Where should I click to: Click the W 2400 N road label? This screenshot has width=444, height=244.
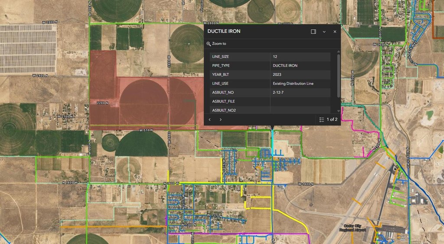[x=40, y=76]
